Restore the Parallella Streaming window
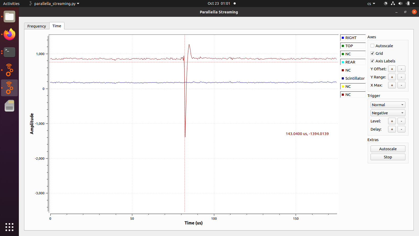The height and width of the screenshot is (236, 419). click(x=405, y=12)
